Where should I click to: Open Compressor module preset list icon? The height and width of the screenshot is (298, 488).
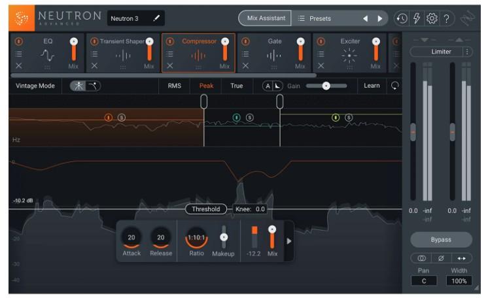(170, 54)
